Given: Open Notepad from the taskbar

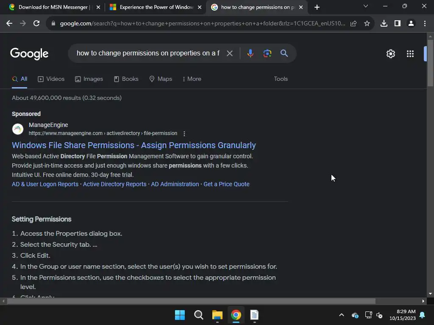Looking at the screenshot, I should coord(254,315).
